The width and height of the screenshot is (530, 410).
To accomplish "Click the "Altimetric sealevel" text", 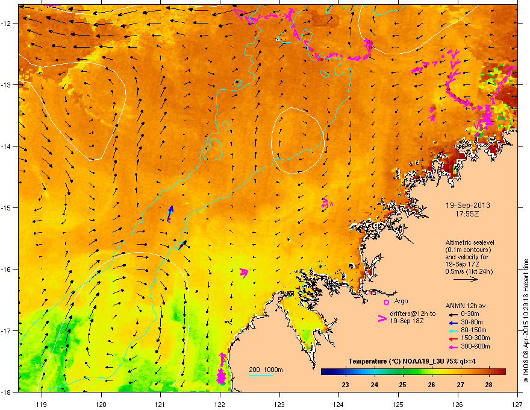I will click(470, 242).
